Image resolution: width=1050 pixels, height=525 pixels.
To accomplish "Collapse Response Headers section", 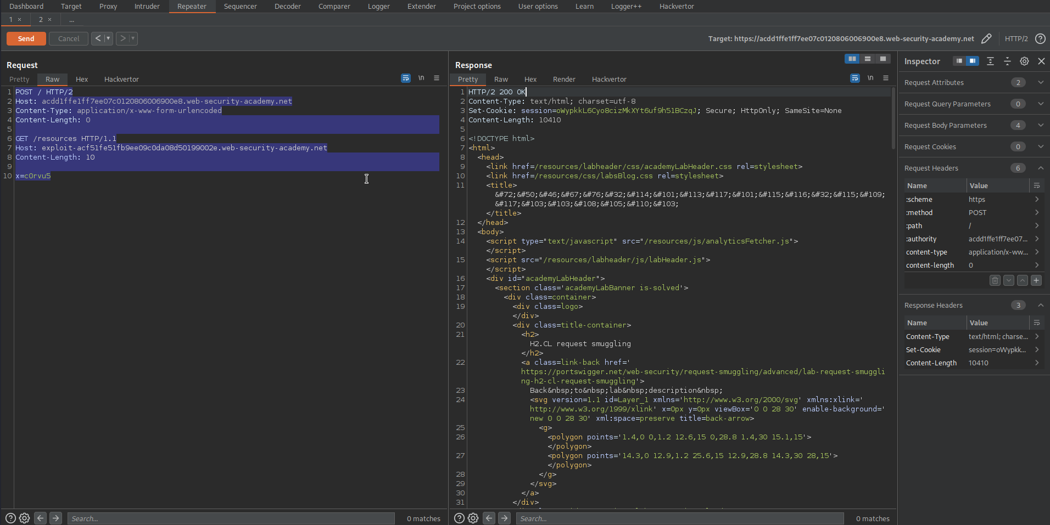I will [1041, 305].
